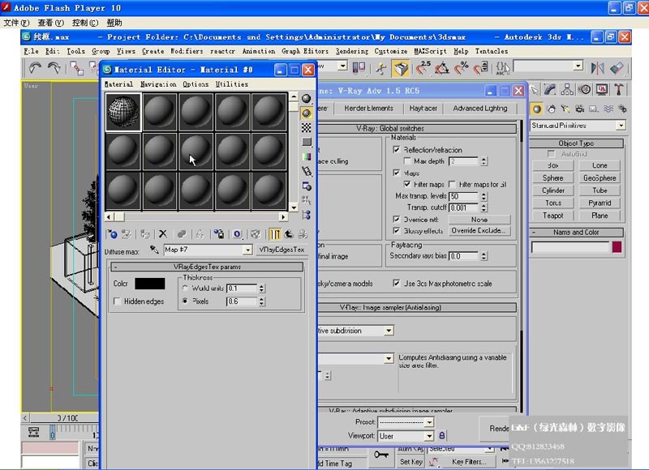Toggle the Select and Manipulate tool
This screenshot has width=649, height=470.
tap(380, 68)
